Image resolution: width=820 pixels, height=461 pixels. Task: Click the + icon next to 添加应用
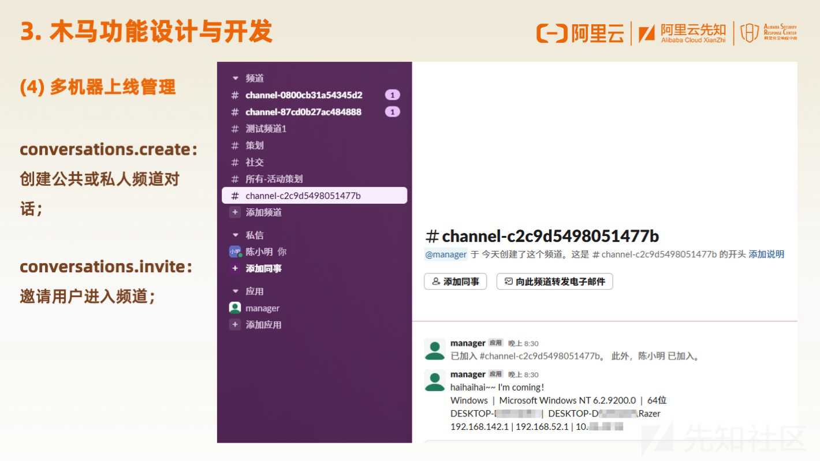click(234, 325)
